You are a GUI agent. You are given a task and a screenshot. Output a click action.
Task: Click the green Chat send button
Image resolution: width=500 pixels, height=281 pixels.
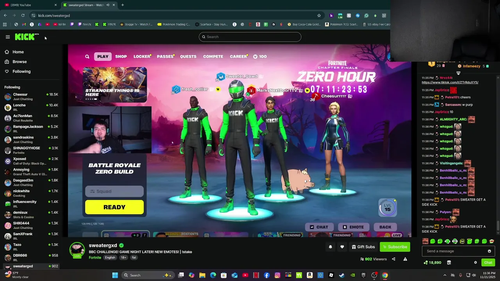(488, 263)
